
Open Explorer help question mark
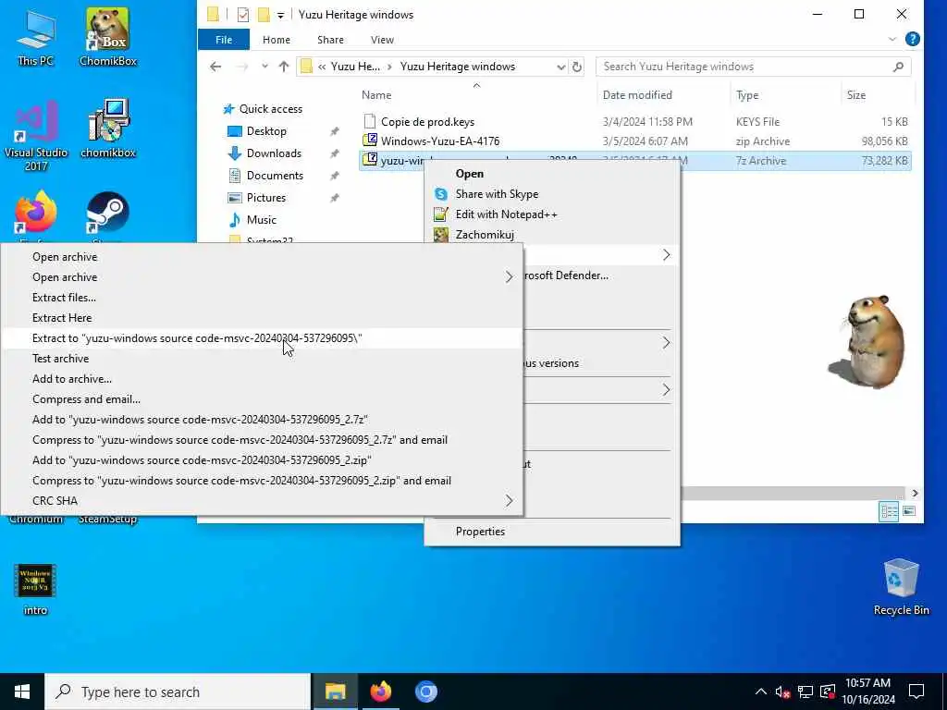(913, 39)
